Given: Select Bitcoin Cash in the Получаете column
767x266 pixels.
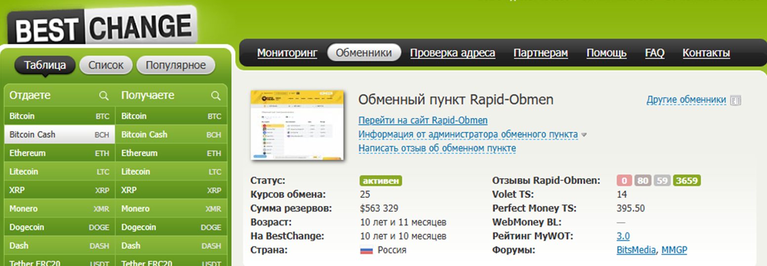Looking at the screenshot, I should point(171,134).
